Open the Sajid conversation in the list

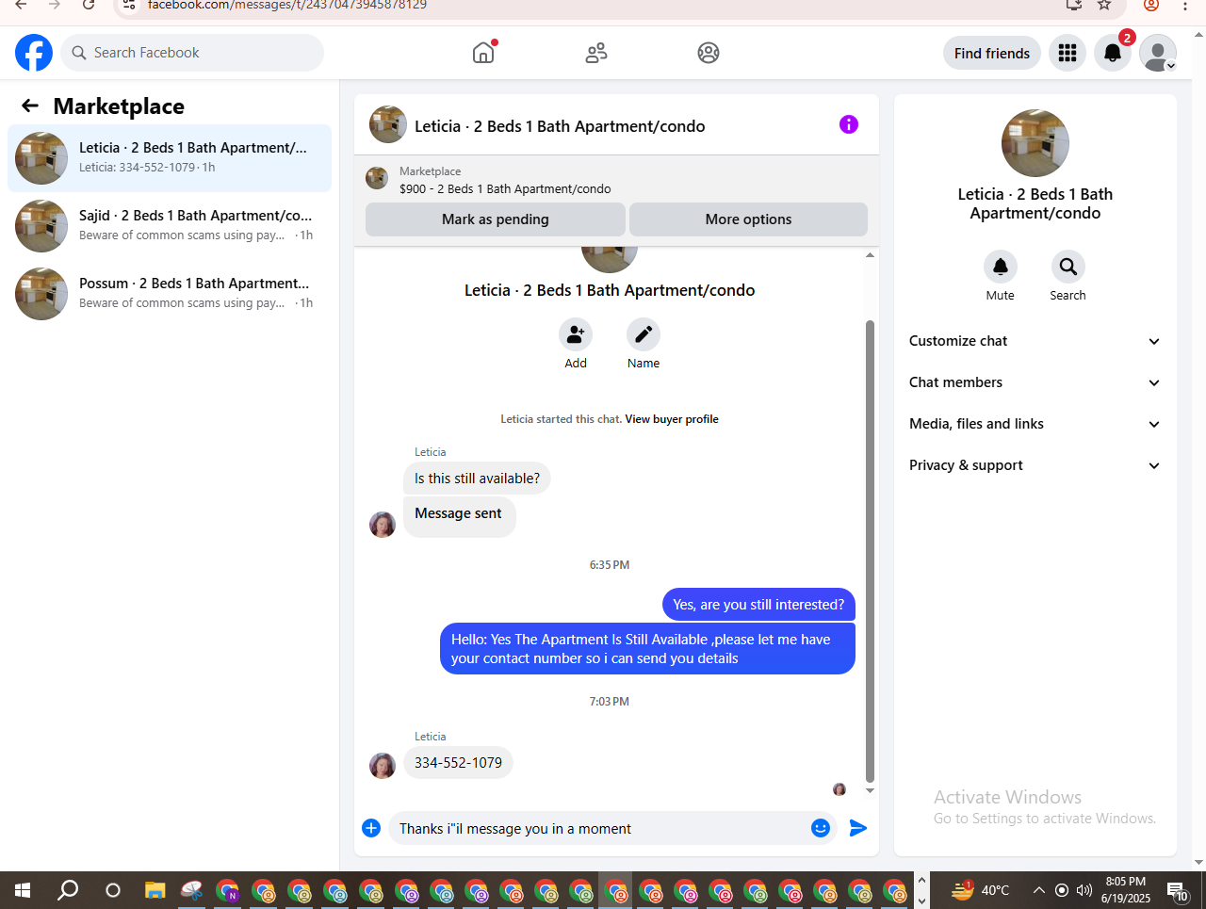[x=170, y=226]
